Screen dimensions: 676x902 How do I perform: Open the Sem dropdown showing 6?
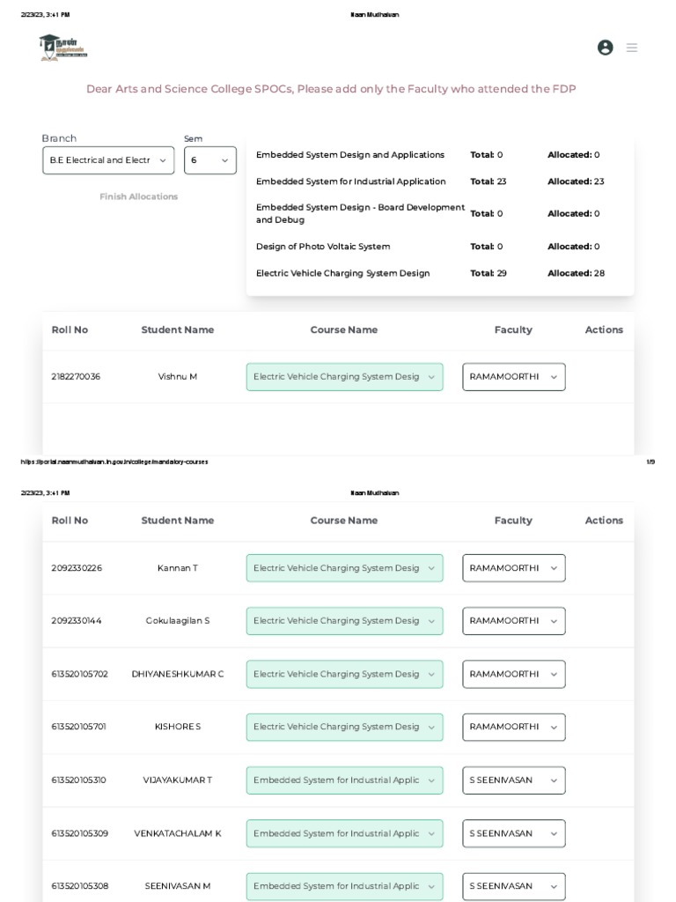(209, 160)
